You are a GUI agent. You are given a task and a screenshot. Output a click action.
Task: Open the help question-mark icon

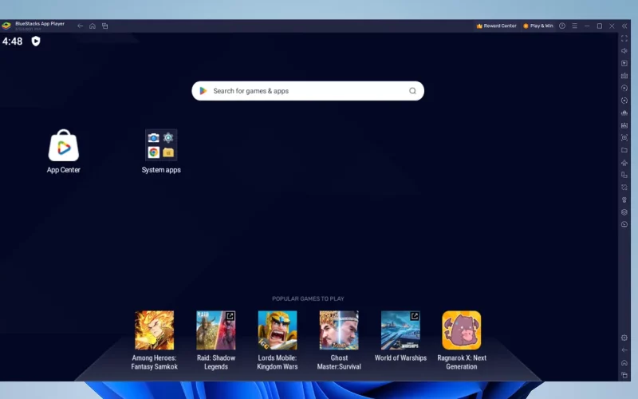(562, 26)
